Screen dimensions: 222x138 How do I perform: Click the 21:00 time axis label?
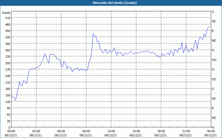(186, 131)
